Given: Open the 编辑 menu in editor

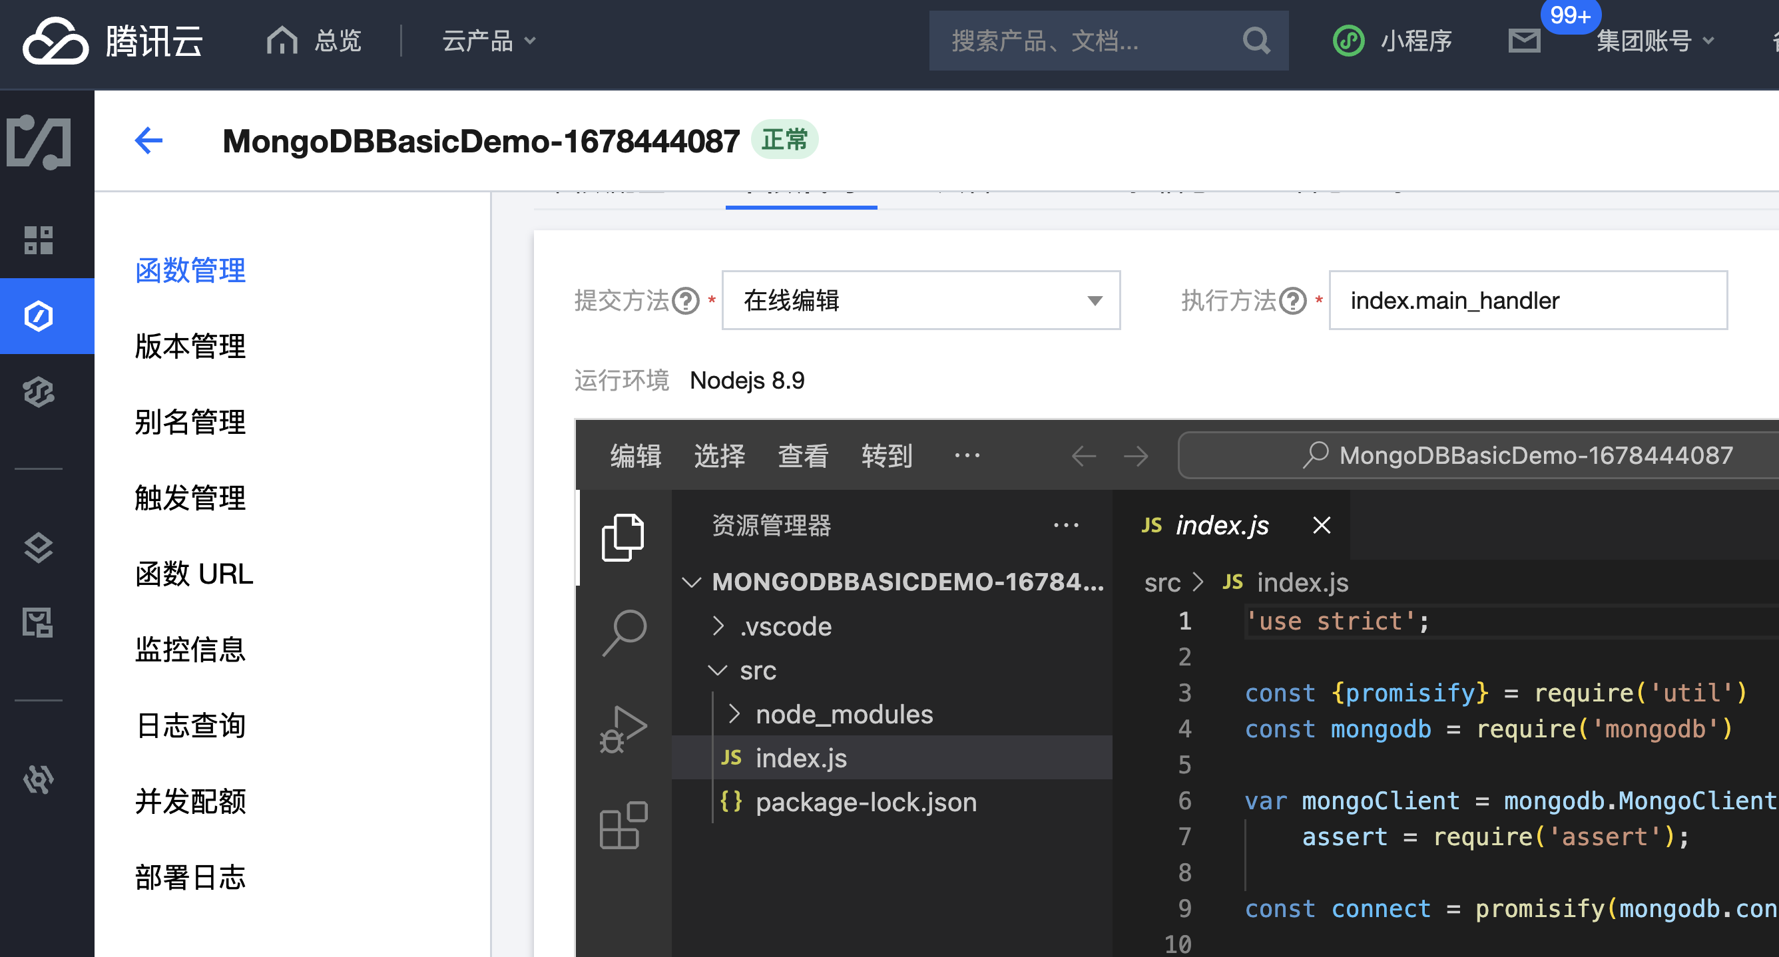Looking at the screenshot, I should point(635,456).
